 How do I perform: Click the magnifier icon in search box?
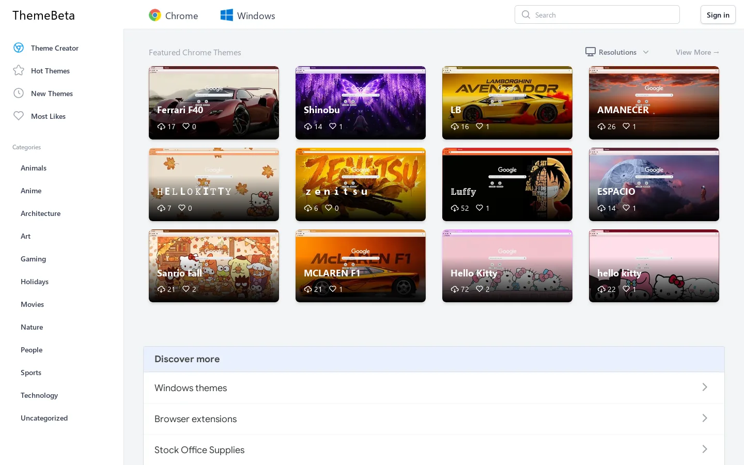pyautogui.click(x=526, y=14)
